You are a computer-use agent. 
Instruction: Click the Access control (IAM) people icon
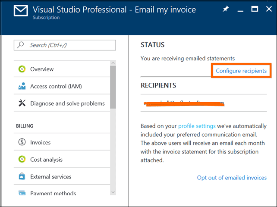(22, 86)
